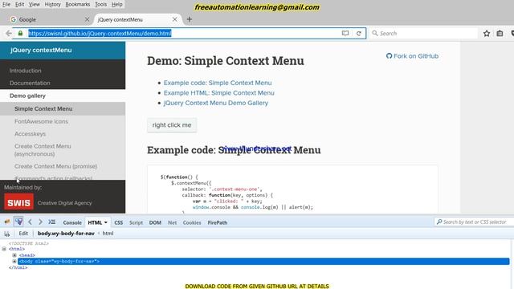Select the closing </html> tag line
The height and width of the screenshot is (289, 514).
coord(18,267)
